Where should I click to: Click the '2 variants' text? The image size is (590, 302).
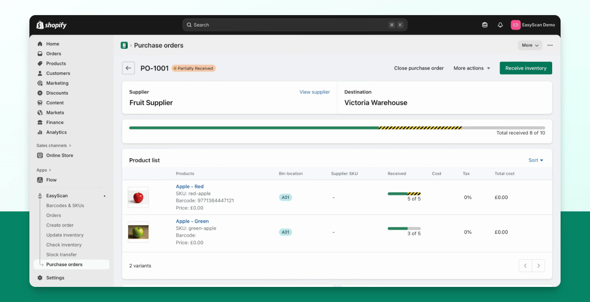140,266
